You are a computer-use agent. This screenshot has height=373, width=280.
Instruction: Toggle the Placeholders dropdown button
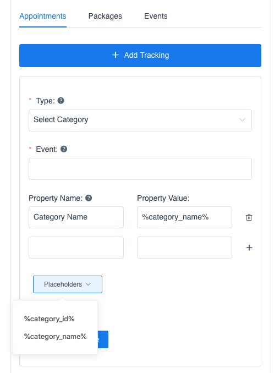click(68, 284)
